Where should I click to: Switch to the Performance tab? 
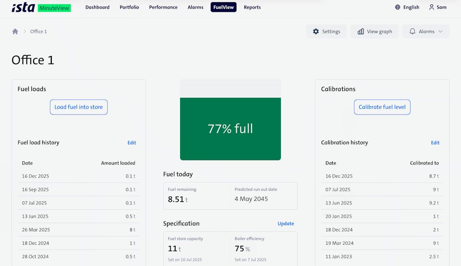coord(163,7)
